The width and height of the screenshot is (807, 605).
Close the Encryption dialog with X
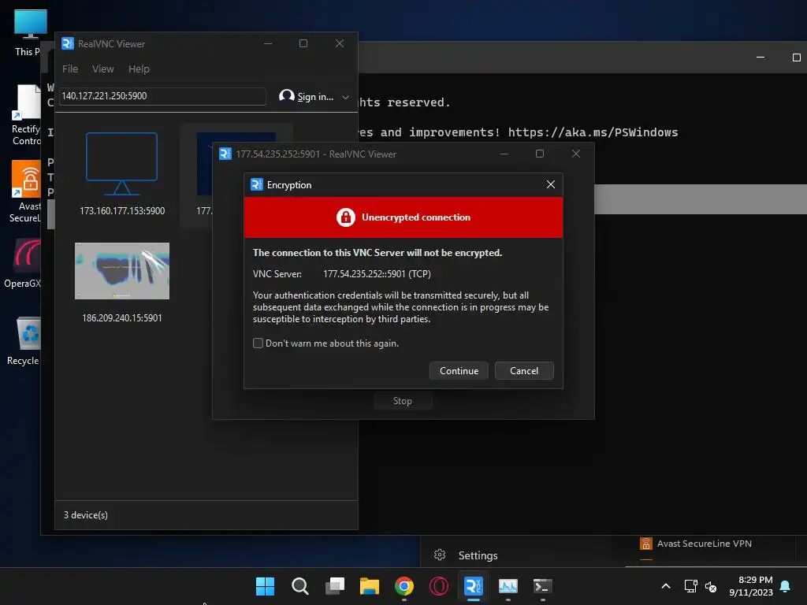coord(550,184)
